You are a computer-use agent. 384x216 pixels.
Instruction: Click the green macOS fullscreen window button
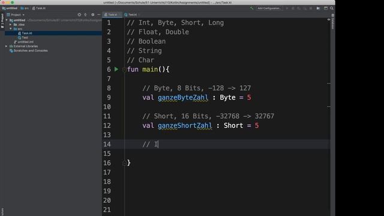12,2
